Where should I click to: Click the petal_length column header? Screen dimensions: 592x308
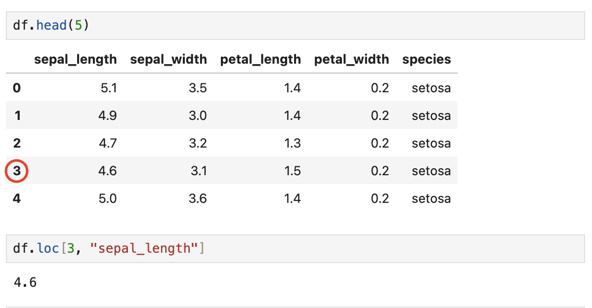point(260,60)
